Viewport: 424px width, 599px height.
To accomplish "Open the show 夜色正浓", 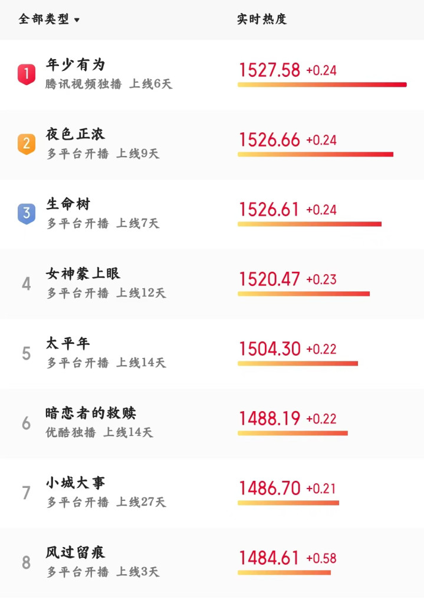I will click(x=75, y=135).
